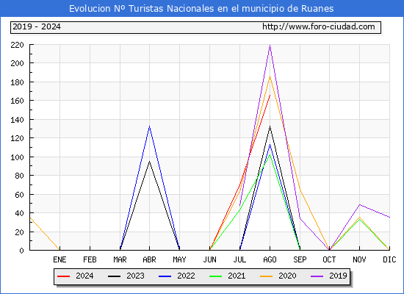The image size is (404, 294).
Task: Click the 180 y-axis value
Action: pyautogui.click(x=18, y=82)
